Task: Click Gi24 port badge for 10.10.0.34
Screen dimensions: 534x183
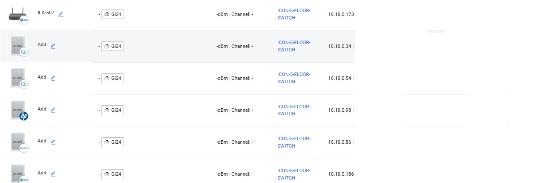Action: [x=113, y=46]
